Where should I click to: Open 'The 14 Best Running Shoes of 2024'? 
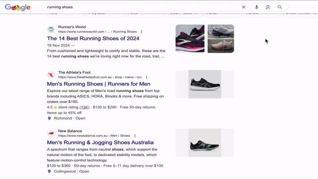pos(93,38)
